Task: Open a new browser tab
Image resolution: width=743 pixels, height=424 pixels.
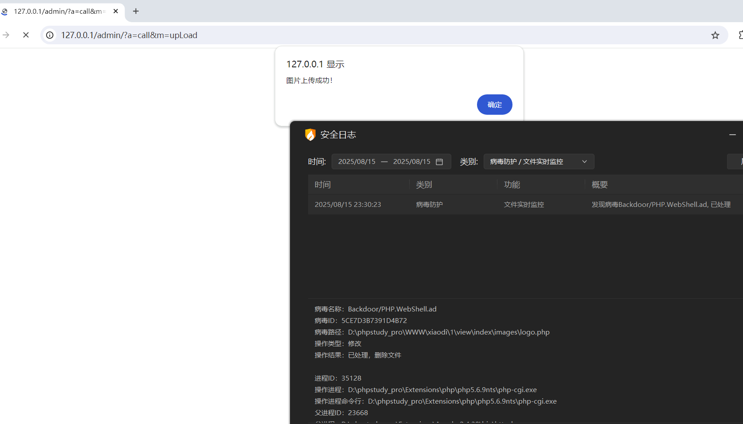Action: pos(136,11)
